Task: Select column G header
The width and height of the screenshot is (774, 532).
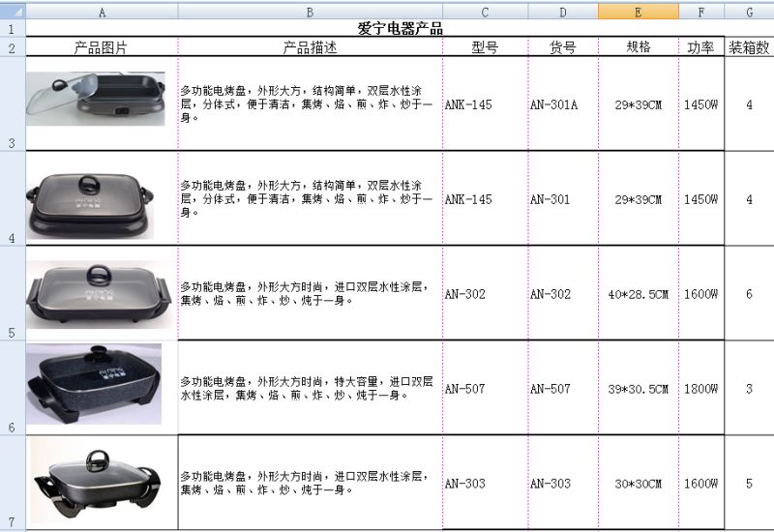Action: [x=749, y=11]
